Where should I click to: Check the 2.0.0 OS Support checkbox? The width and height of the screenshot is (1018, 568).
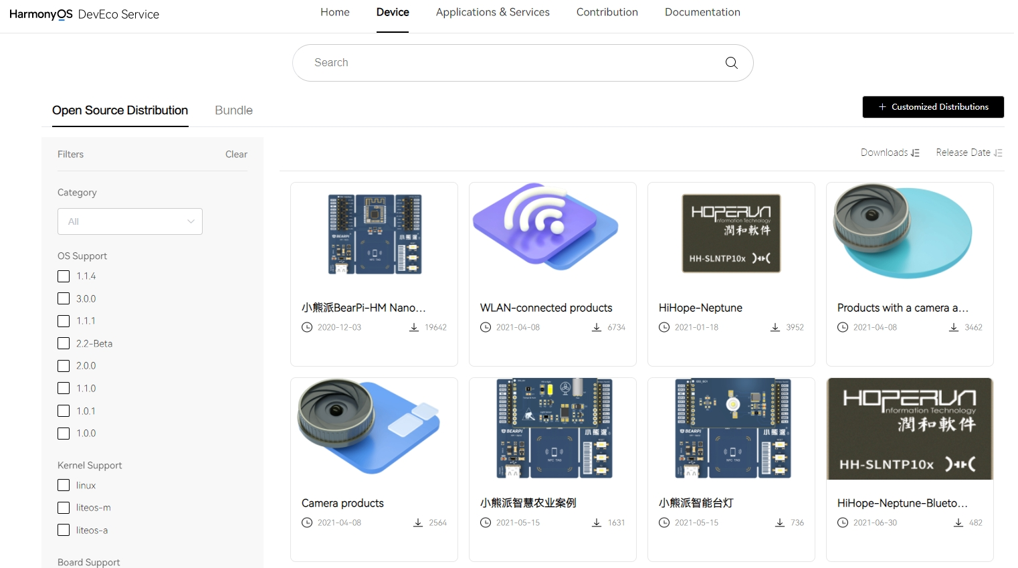(x=64, y=366)
